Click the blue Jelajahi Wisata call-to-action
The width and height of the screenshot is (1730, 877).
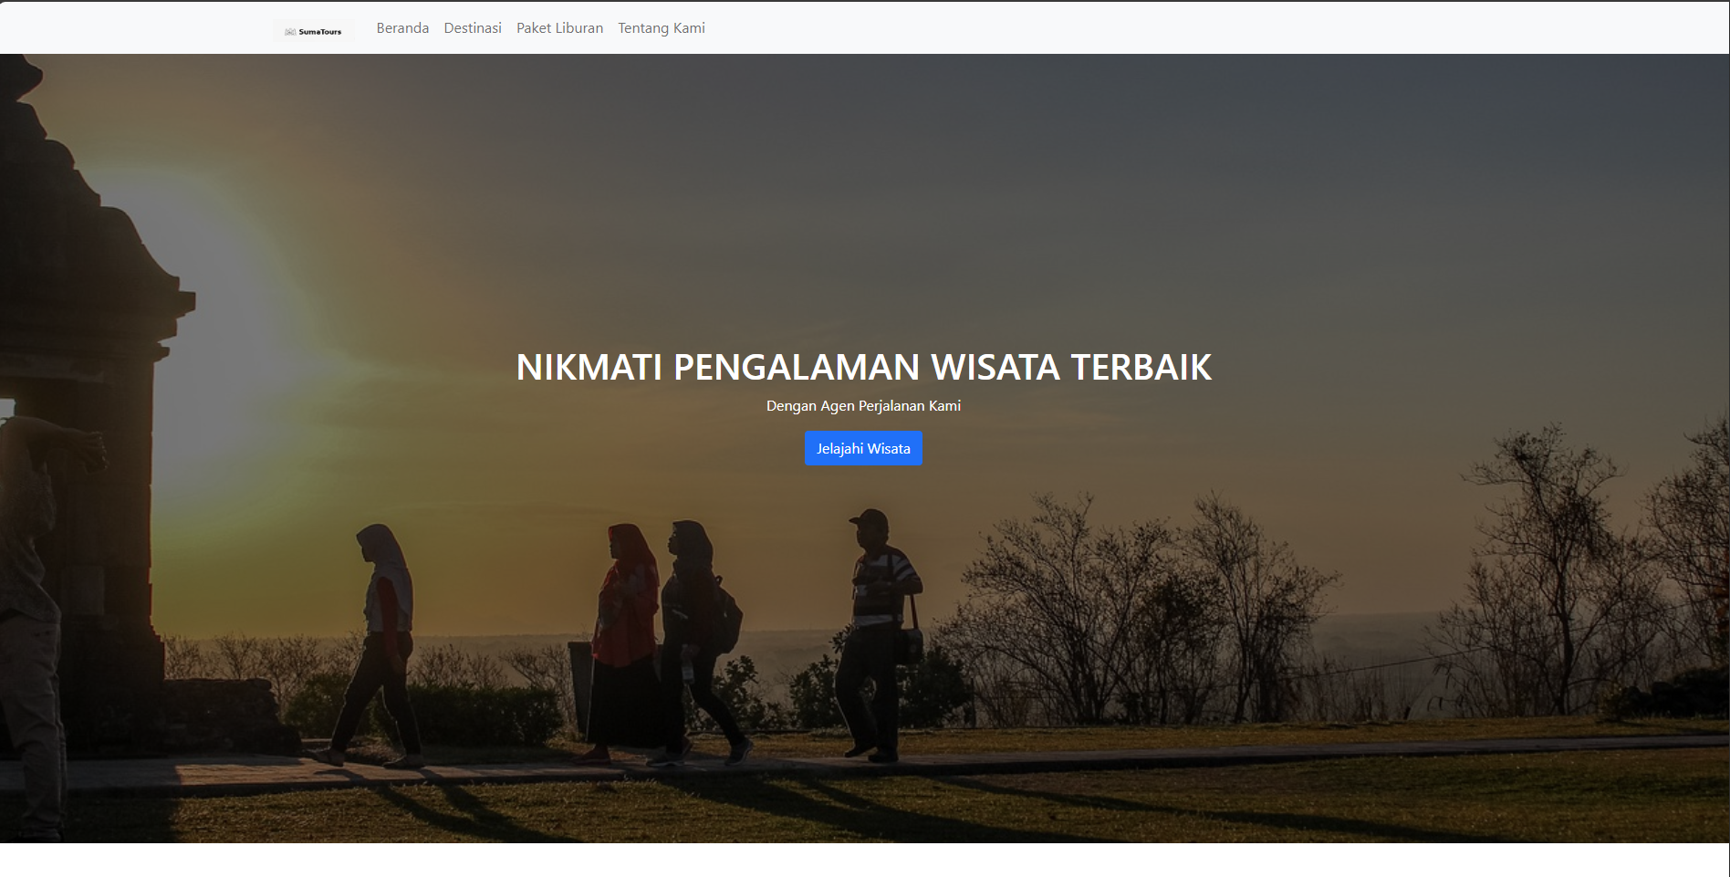[x=863, y=448]
